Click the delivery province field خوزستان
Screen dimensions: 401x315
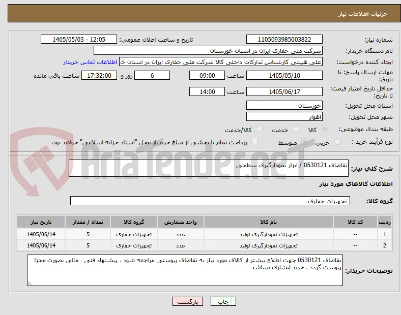pos(284,106)
